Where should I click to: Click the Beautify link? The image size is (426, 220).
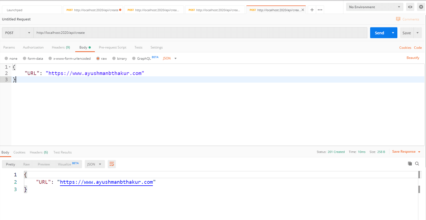(x=413, y=58)
